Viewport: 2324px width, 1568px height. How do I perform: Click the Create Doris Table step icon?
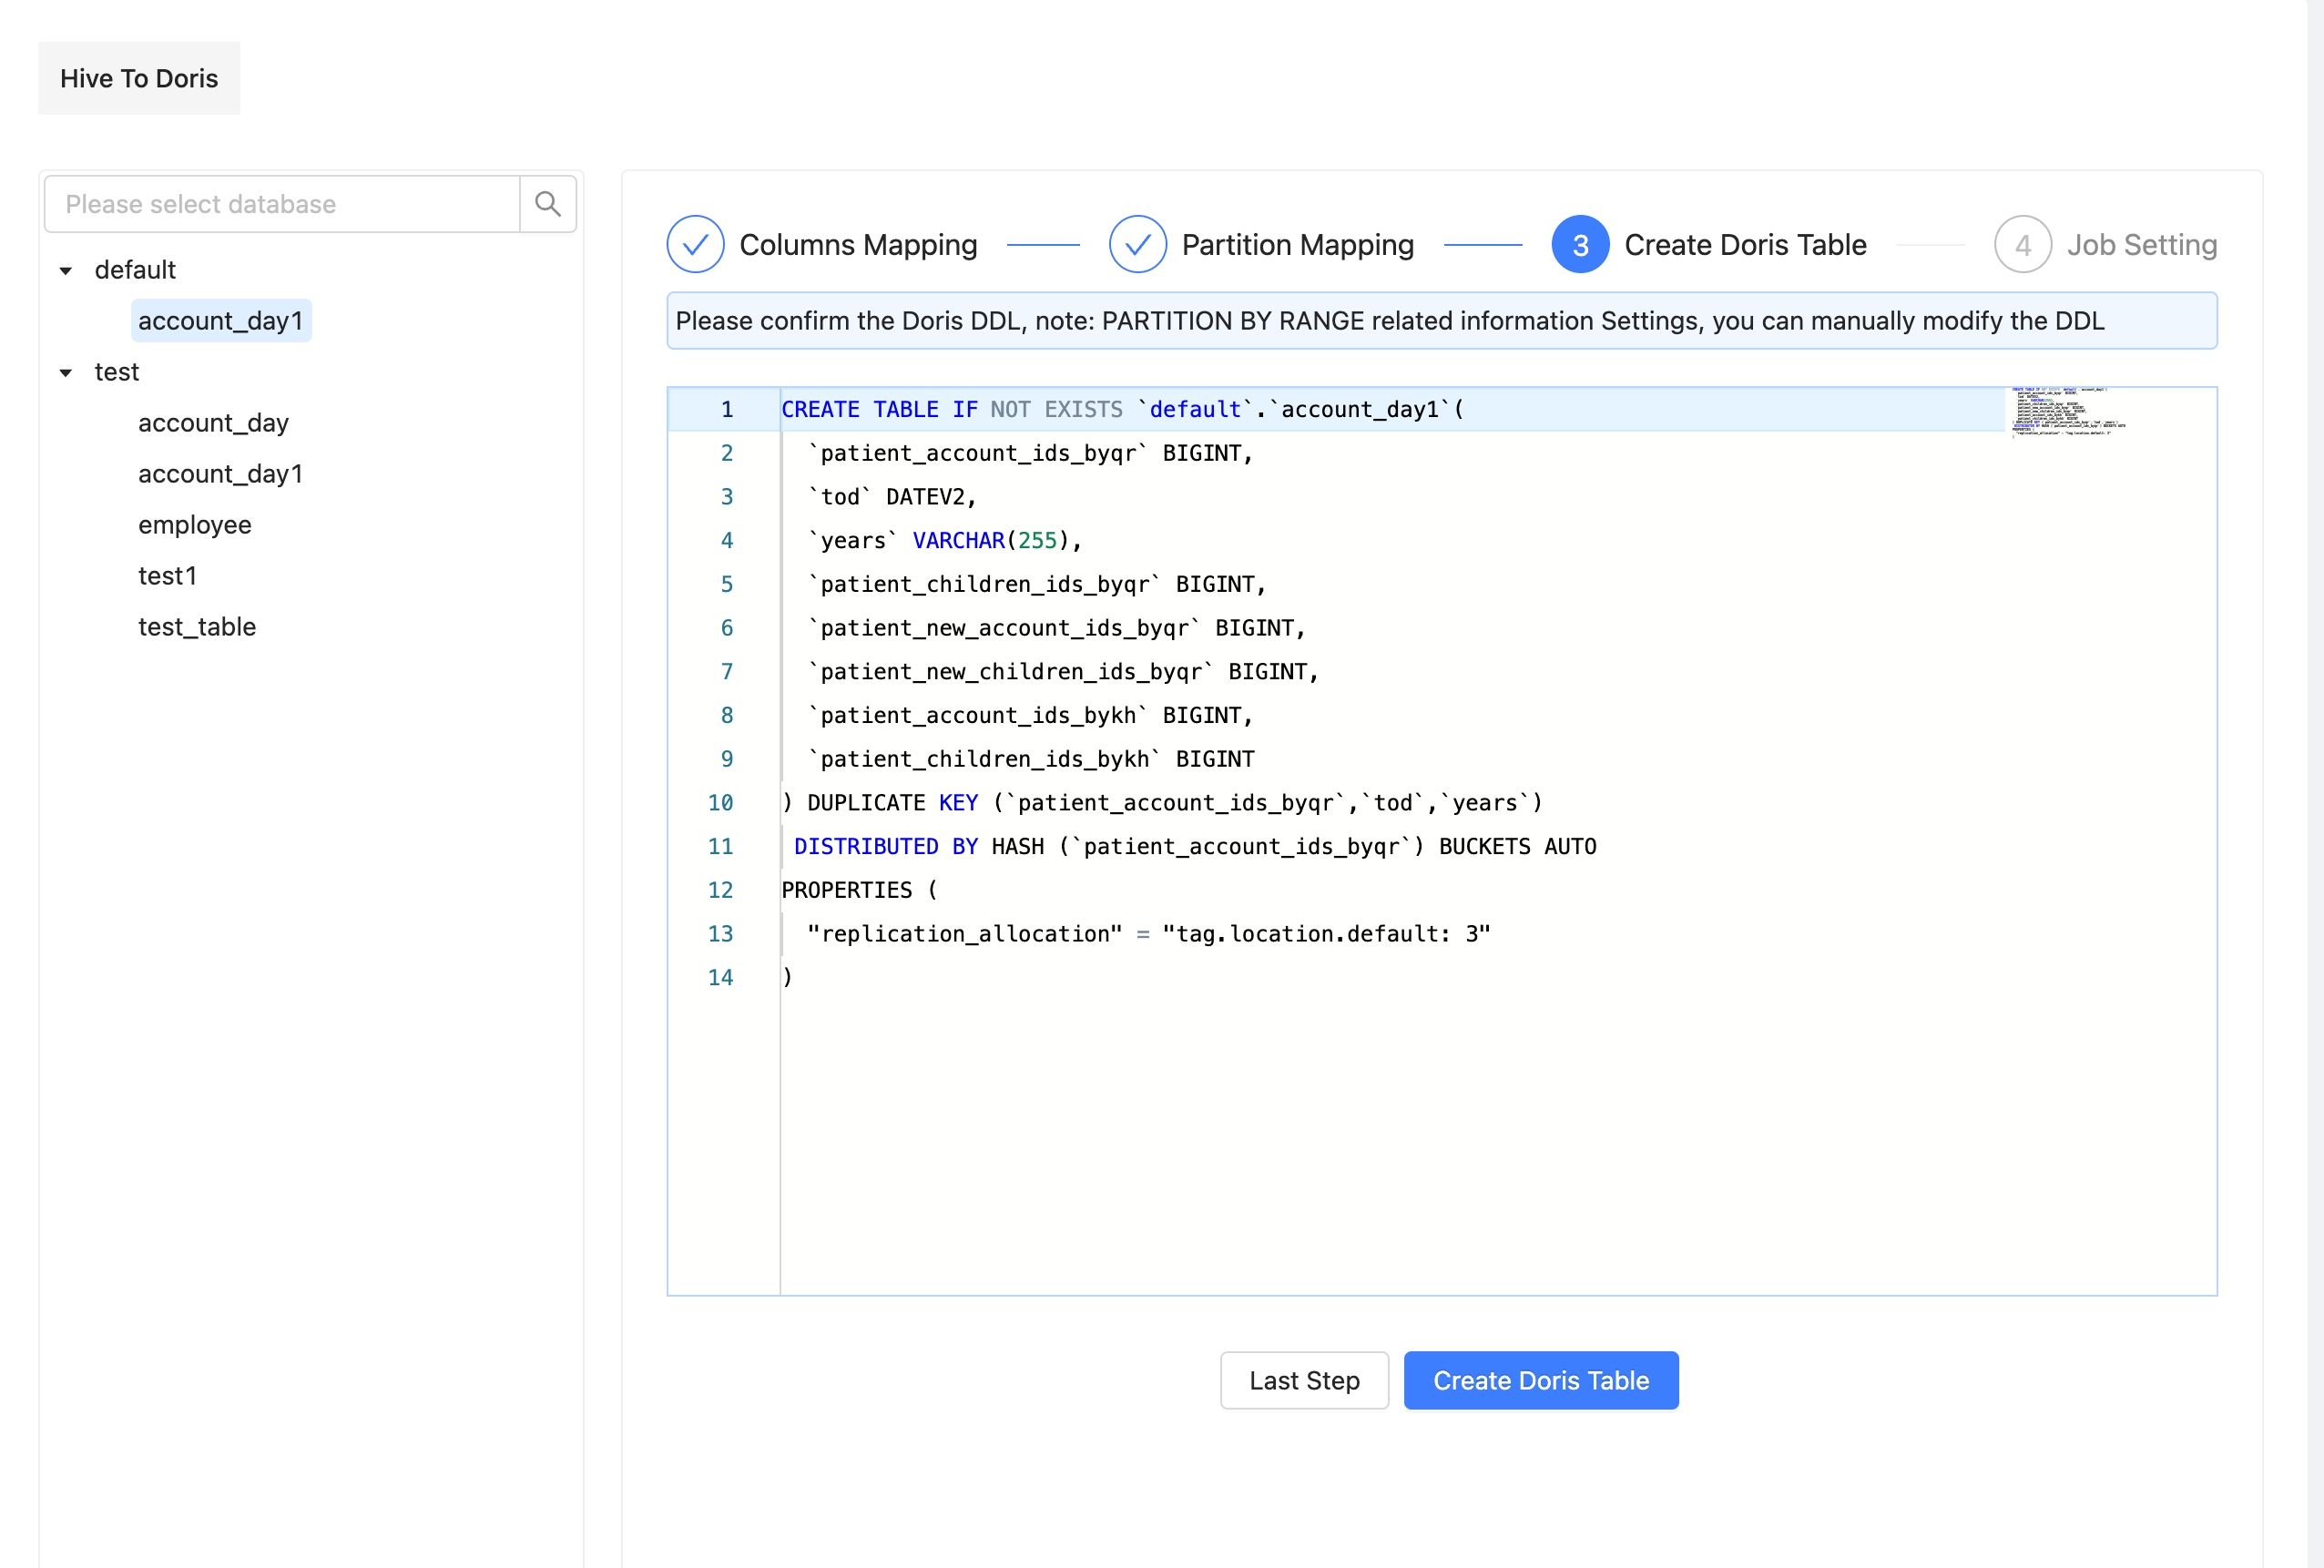[1576, 243]
